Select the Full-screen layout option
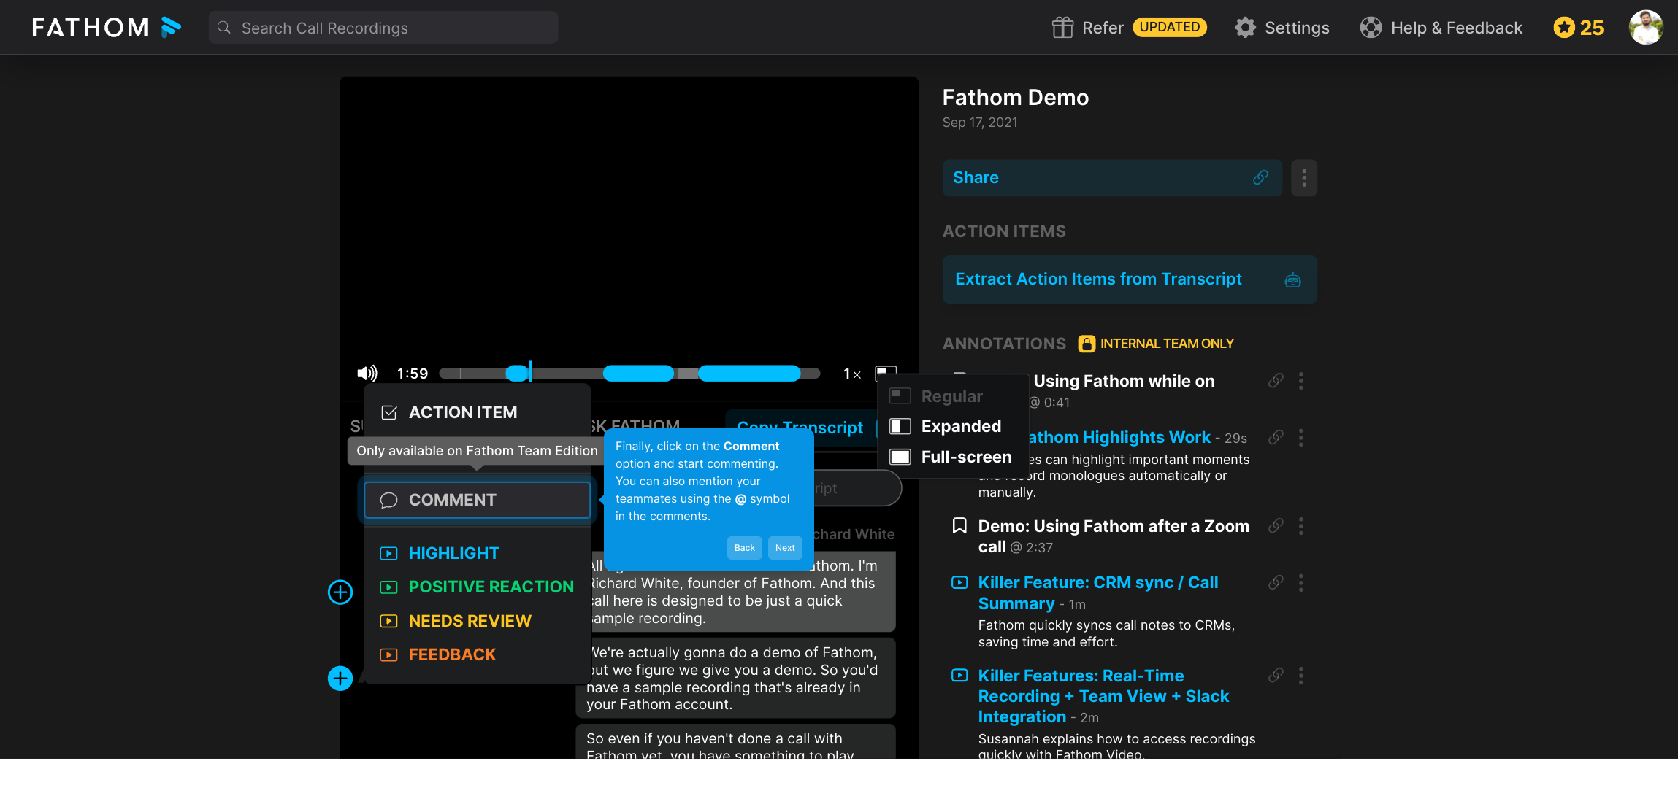 (953, 457)
